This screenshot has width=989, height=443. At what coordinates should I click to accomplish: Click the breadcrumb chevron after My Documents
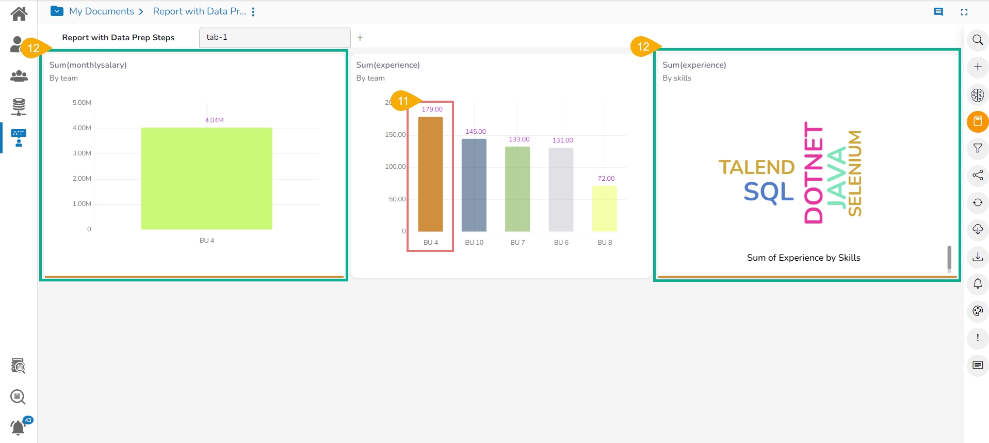(x=141, y=11)
